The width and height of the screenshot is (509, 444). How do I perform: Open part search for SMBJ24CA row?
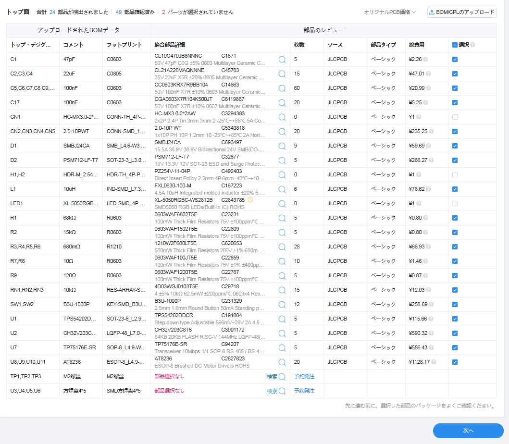click(282, 146)
